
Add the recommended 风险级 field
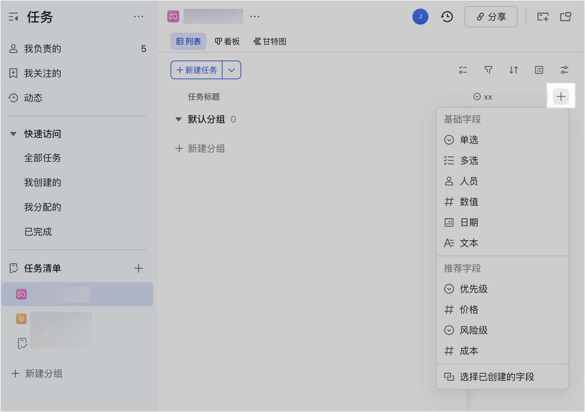(x=502, y=330)
